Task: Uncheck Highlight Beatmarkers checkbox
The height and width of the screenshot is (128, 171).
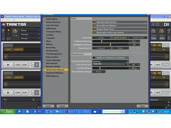Action: (x=94, y=22)
